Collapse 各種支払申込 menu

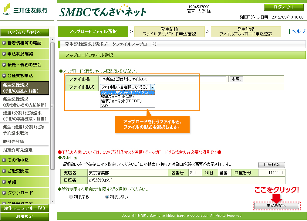tap(25, 76)
